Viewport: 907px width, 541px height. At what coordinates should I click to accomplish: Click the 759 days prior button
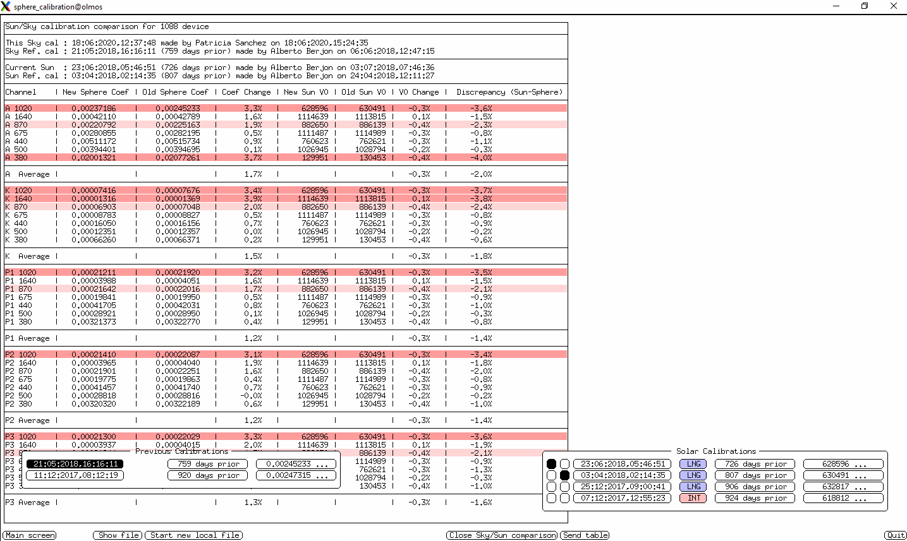point(208,464)
